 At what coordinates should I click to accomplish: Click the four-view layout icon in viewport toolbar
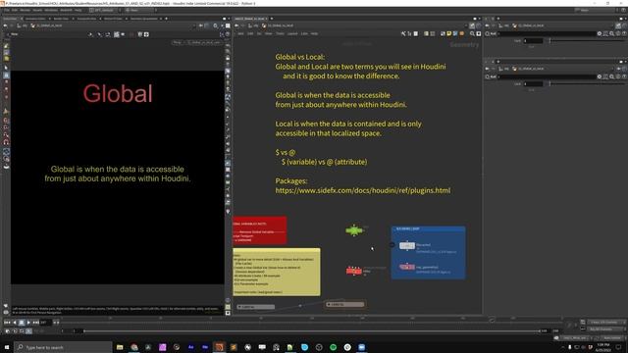point(146,34)
